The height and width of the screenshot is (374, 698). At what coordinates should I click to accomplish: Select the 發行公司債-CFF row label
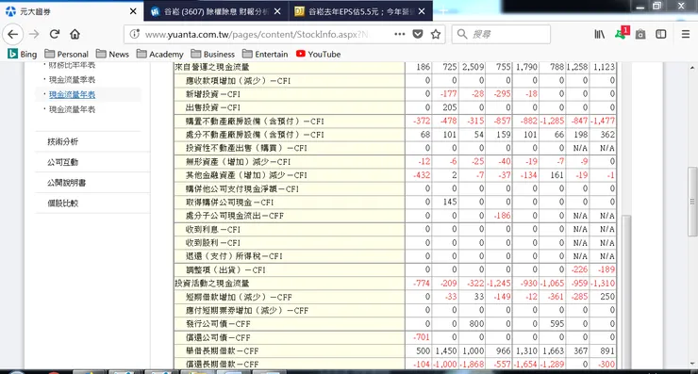point(218,323)
